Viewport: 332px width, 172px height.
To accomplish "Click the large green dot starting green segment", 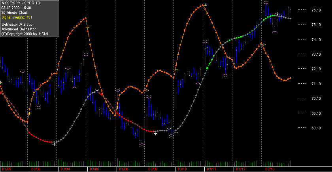I will (207, 68).
